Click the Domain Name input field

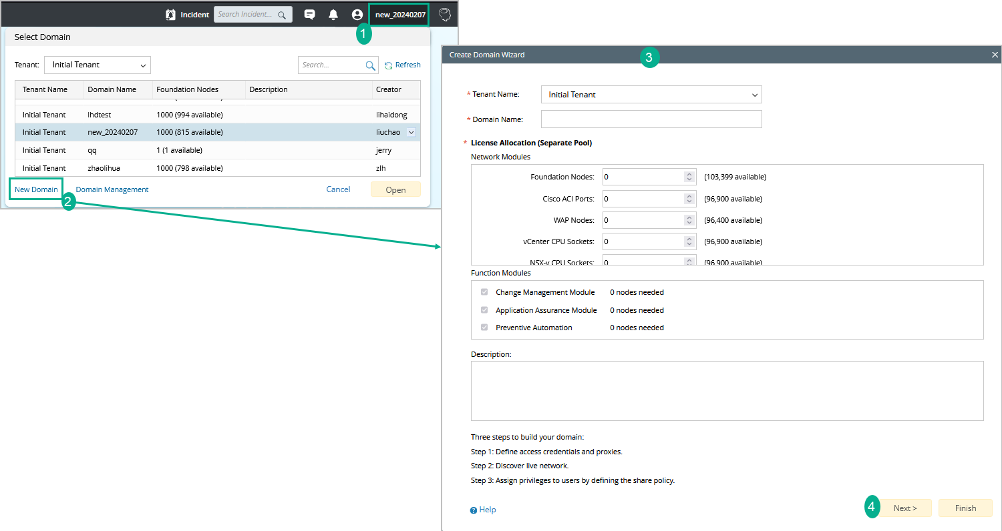click(651, 119)
